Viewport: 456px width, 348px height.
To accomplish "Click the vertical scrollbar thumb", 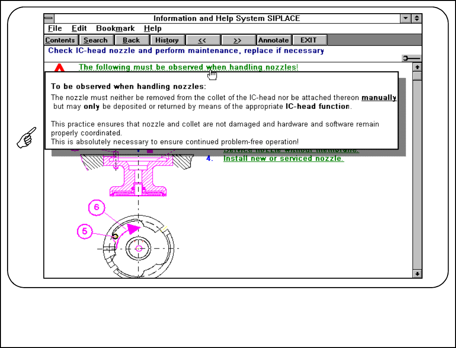I will pyautogui.click(x=417, y=76).
